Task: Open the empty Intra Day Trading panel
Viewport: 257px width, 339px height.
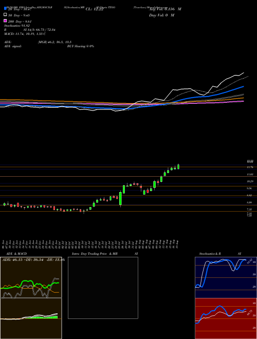Action: pyautogui.click(x=103, y=288)
